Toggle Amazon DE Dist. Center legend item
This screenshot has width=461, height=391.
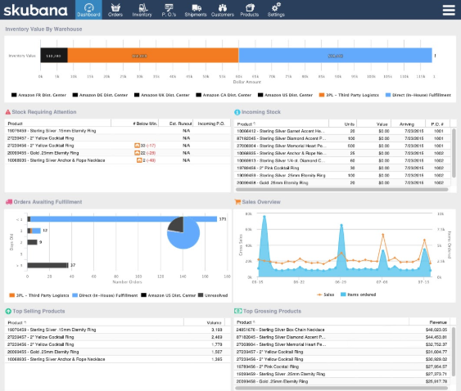point(100,95)
